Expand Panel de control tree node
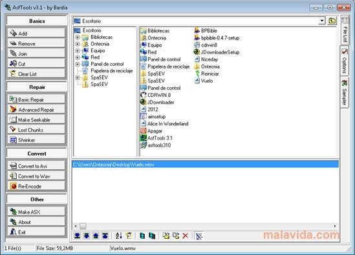 tap(78, 64)
